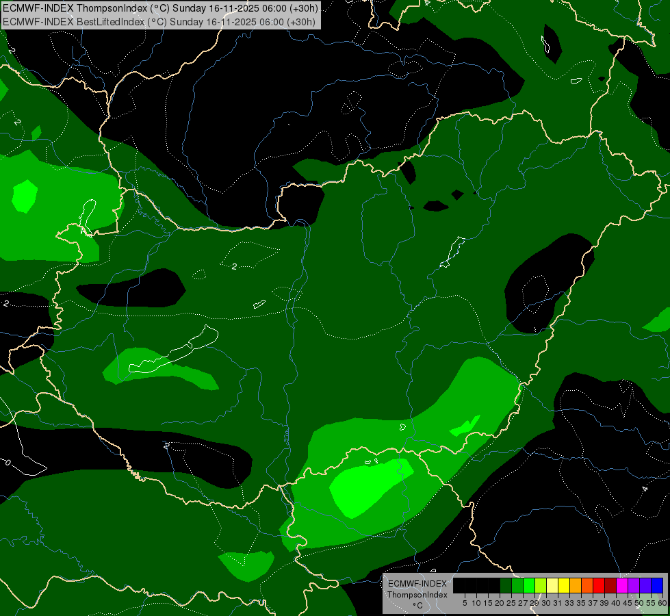This screenshot has width=670, height=616.
Task: Select the magenta 40-45 legend swatch
Action: coord(622,585)
